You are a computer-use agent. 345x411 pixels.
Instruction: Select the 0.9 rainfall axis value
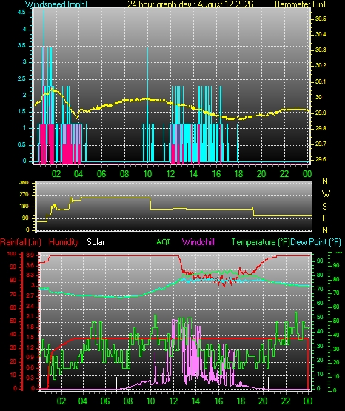30,357
